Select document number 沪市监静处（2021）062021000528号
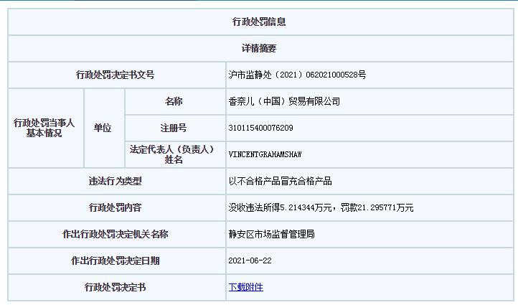 (297, 75)
